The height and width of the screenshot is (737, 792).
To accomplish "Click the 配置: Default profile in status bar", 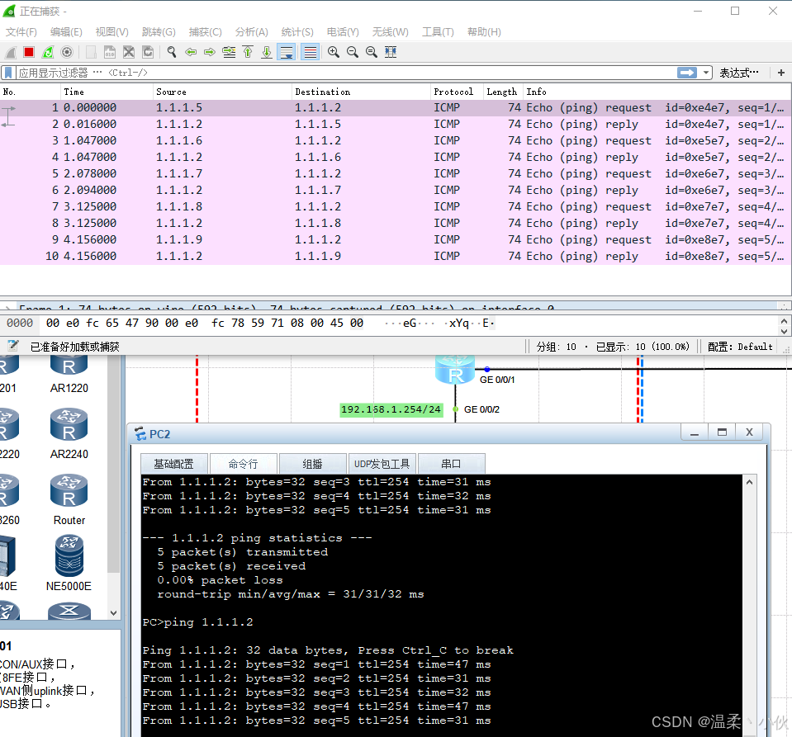I will pos(739,347).
